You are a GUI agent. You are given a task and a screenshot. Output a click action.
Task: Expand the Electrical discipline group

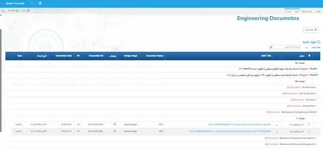(x=316, y=100)
